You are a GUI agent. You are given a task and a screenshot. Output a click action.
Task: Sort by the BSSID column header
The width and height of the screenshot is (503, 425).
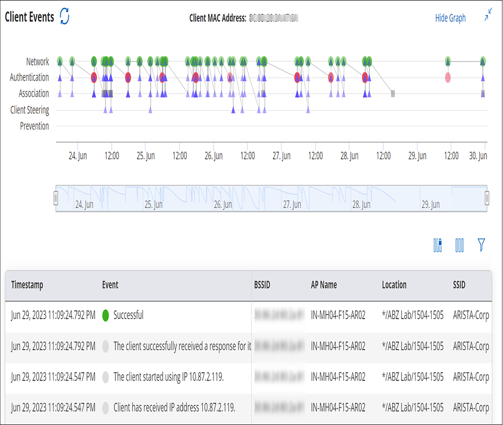(x=262, y=285)
